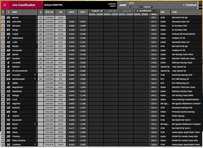Switch to COMBINED view
Screen dimensions: 203x148
(135, 7)
